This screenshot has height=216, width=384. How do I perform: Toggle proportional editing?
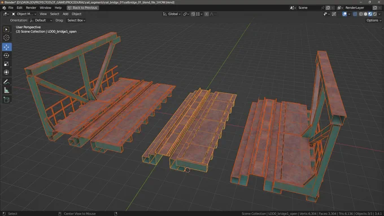pyautogui.click(x=207, y=14)
